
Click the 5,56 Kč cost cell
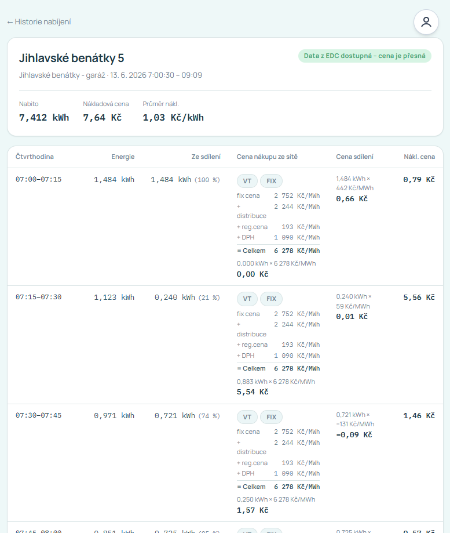[419, 298]
